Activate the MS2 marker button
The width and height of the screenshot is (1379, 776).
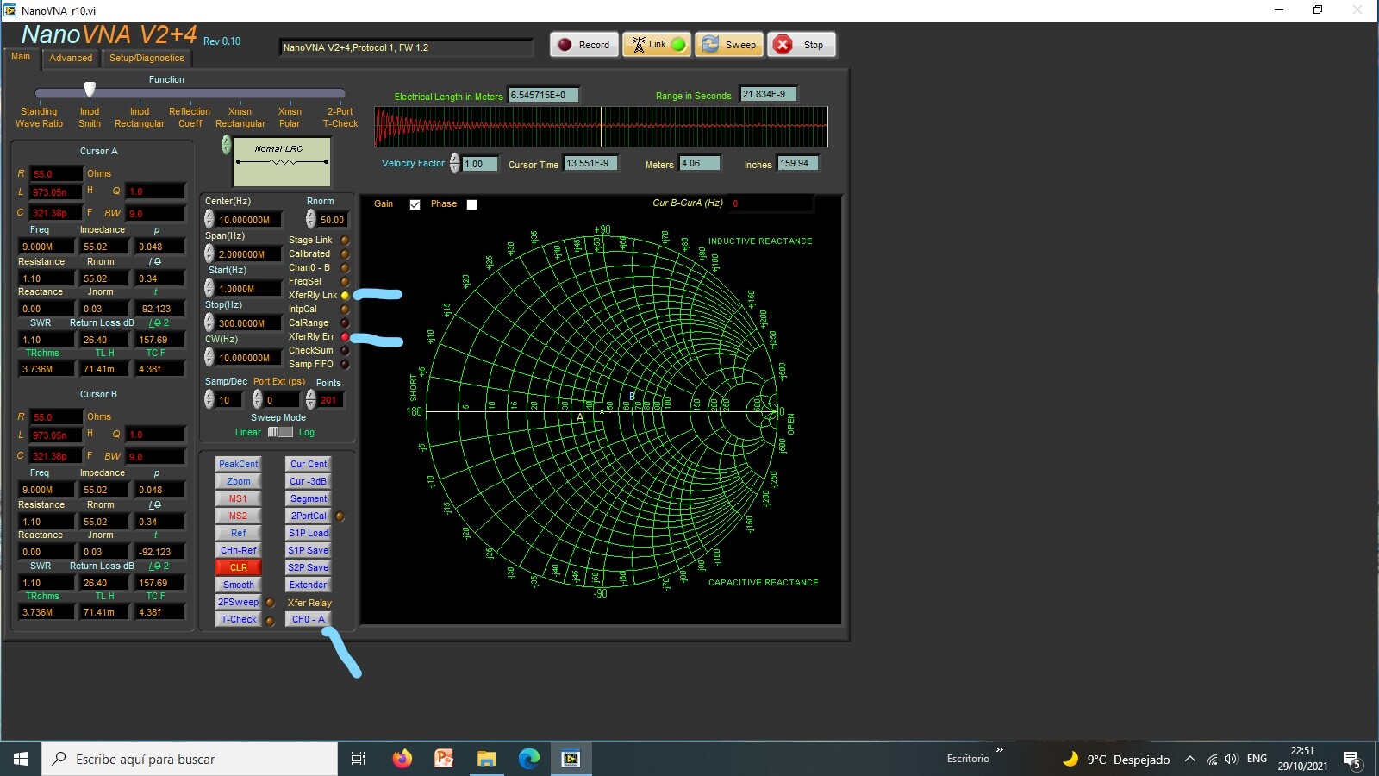click(x=238, y=516)
